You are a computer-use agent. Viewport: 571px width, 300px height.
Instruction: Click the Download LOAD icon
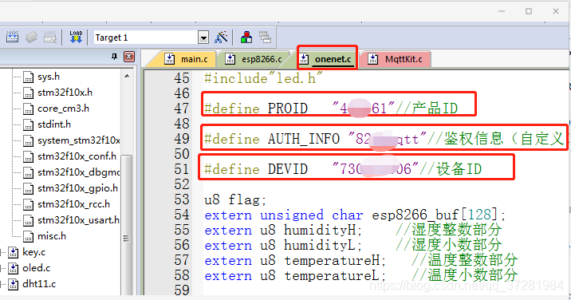point(76,37)
